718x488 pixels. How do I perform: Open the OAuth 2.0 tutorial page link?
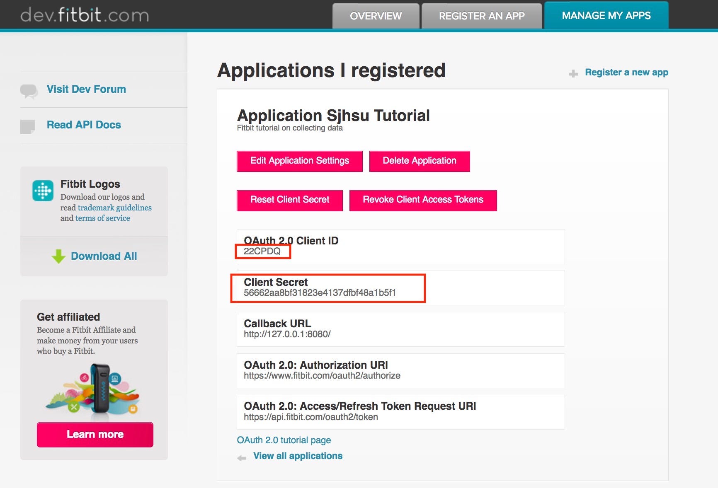284,440
